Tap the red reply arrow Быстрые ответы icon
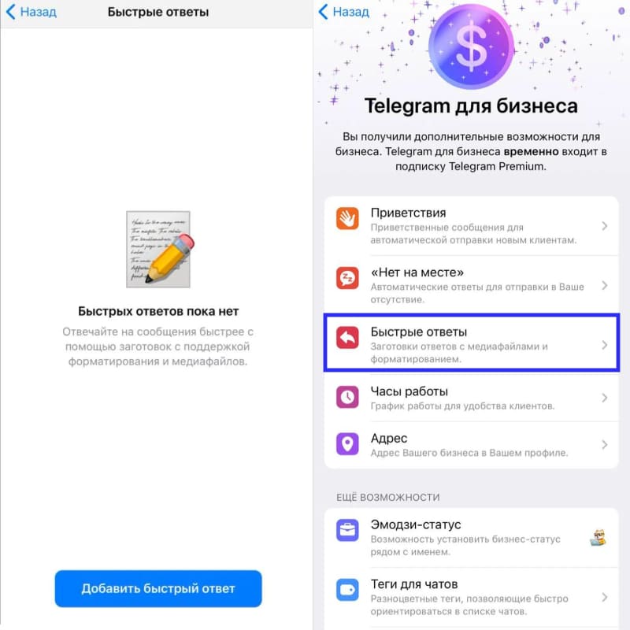The height and width of the screenshot is (630, 630). click(347, 338)
